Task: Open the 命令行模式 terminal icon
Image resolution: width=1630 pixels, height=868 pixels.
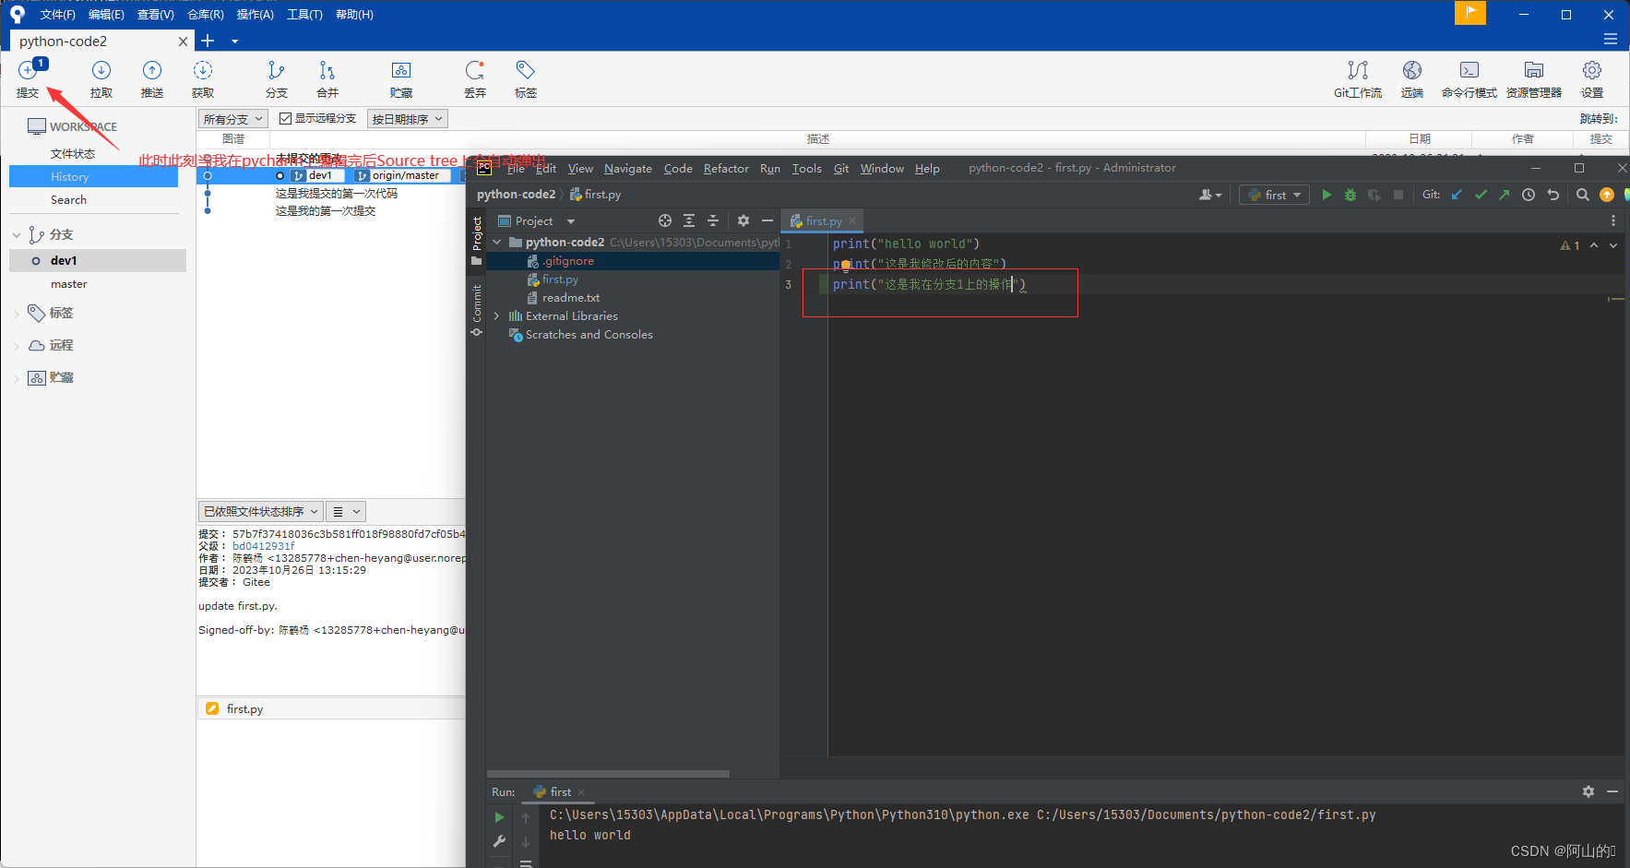Action: [1469, 78]
